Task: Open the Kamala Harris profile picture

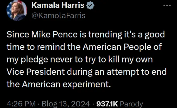Action: (17, 11)
